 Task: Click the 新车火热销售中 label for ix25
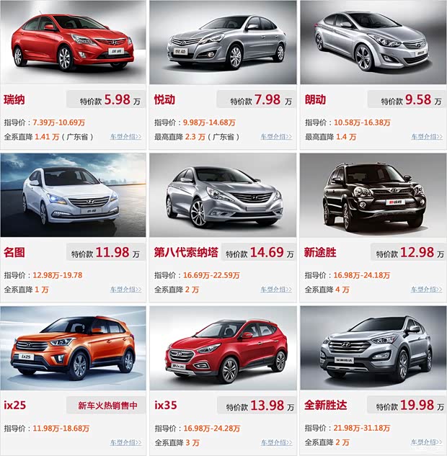(x=107, y=406)
